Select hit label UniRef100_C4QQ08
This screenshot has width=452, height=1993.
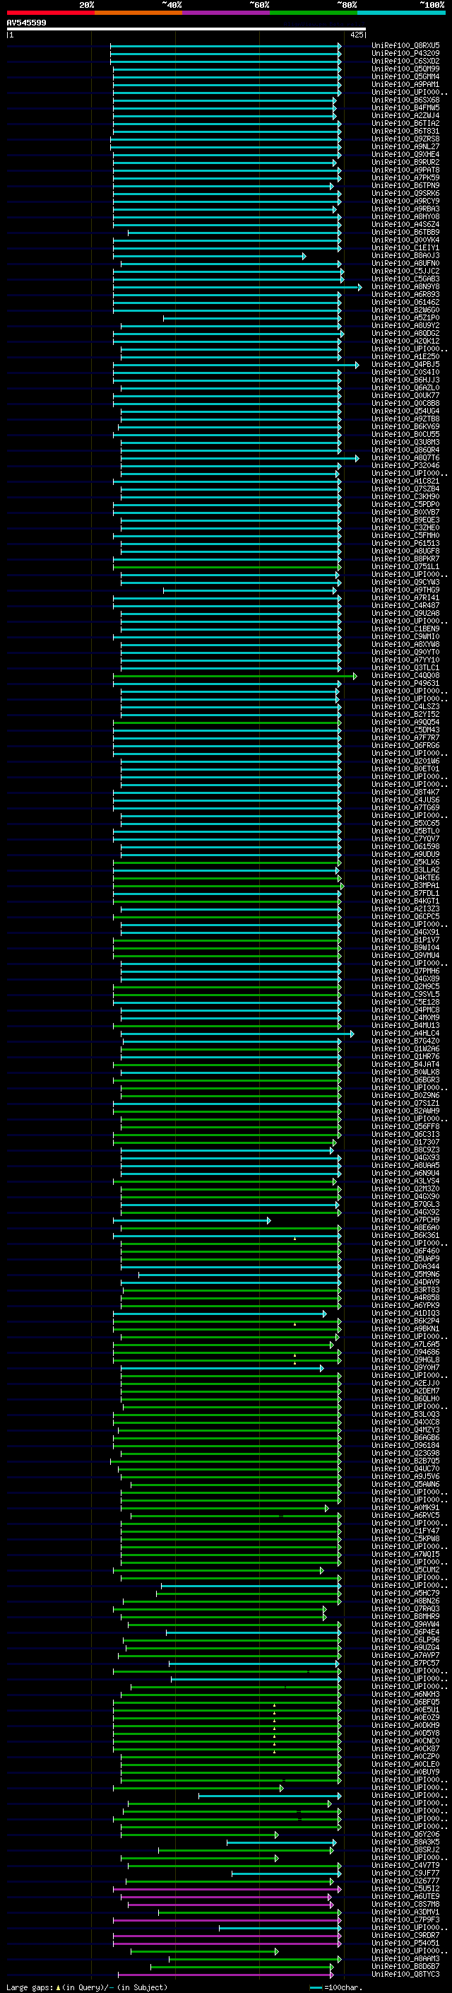[x=405, y=675]
